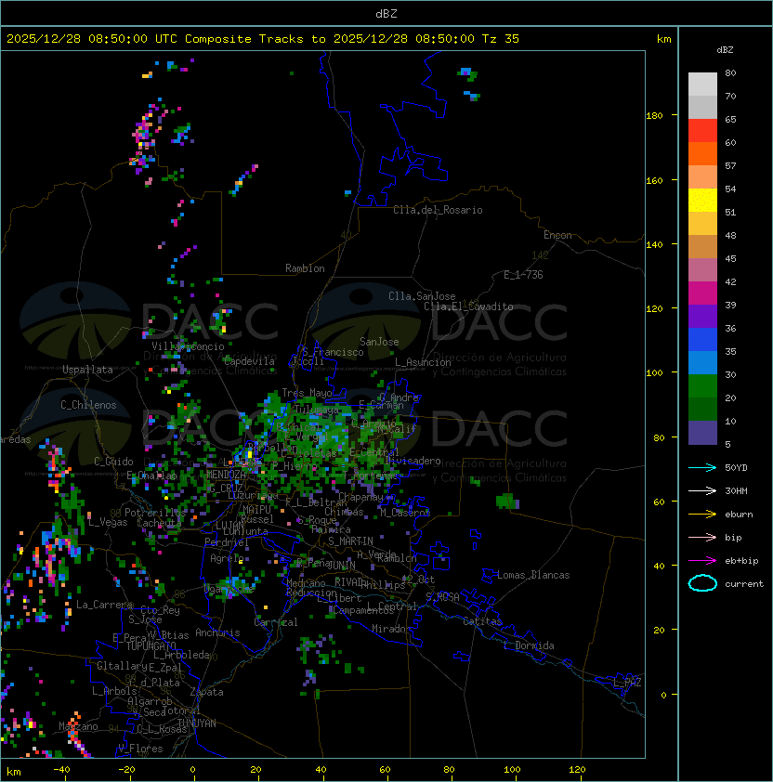
Task: Pick the light blue 30–35 dBZ band
Action: point(702,362)
